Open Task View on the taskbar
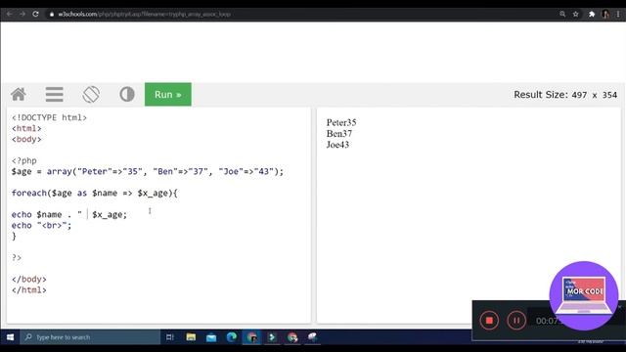 [x=169, y=337]
